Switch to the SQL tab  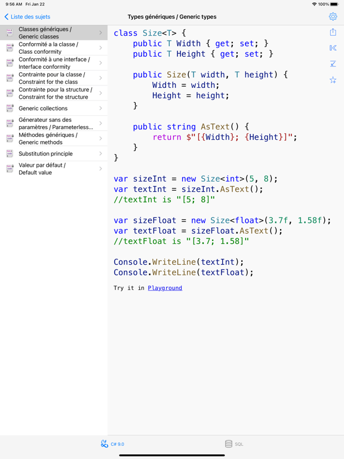(234, 444)
